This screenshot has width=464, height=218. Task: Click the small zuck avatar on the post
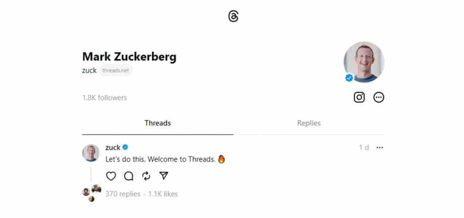coord(91,153)
